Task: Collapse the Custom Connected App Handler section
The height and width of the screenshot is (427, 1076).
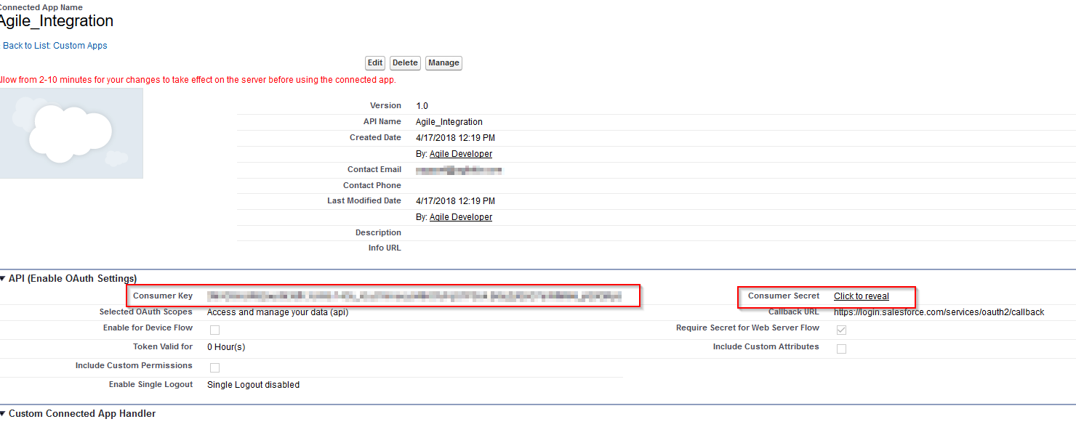Action: coord(4,414)
